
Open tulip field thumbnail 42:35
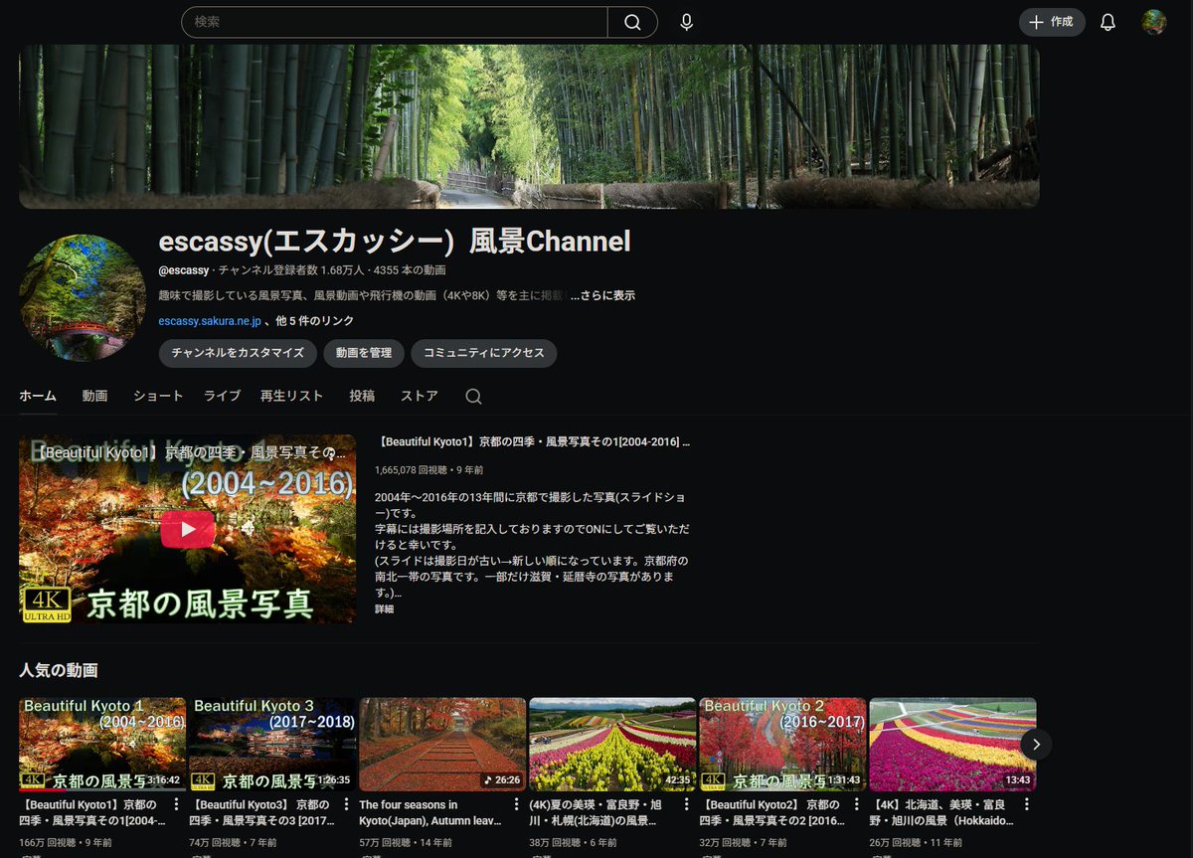coord(612,745)
